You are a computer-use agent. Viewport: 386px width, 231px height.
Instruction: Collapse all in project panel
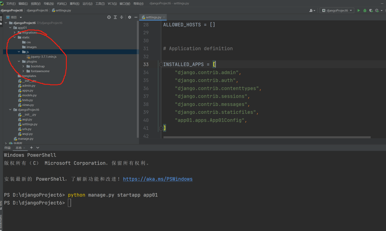122,17
